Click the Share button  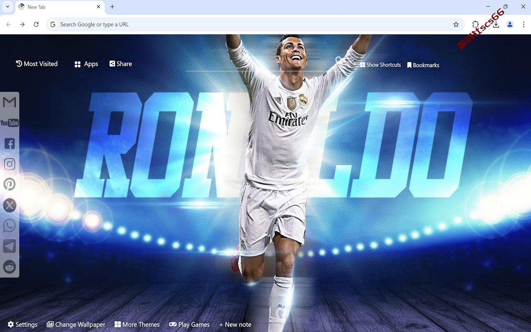point(121,64)
